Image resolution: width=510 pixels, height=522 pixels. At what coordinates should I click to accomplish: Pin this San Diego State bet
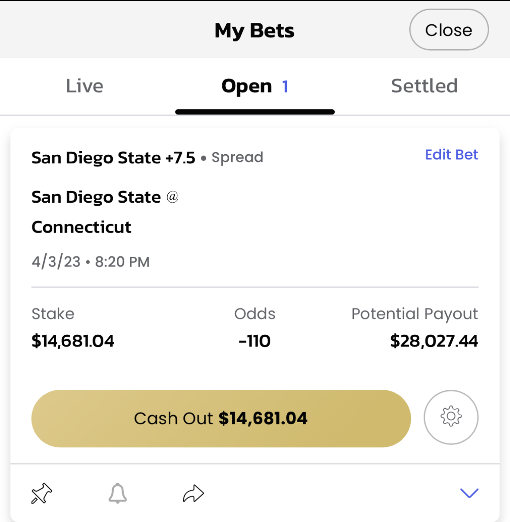42,493
